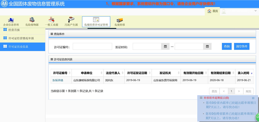Open 经营月报 sidebar menu

pyautogui.click(x=22, y=30)
